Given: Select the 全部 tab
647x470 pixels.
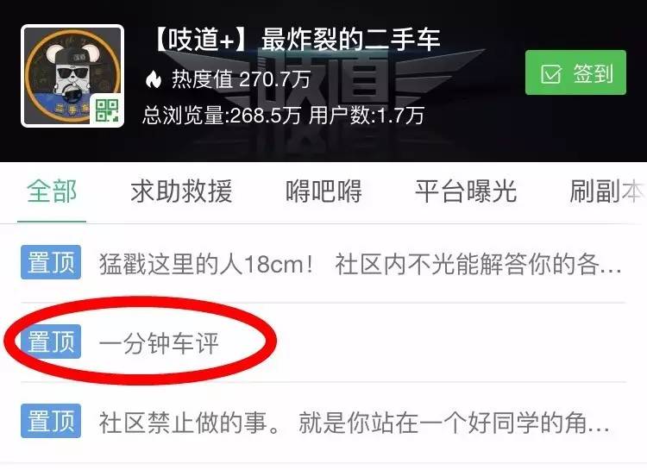Looking at the screenshot, I should pyautogui.click(x=52, y=191).
